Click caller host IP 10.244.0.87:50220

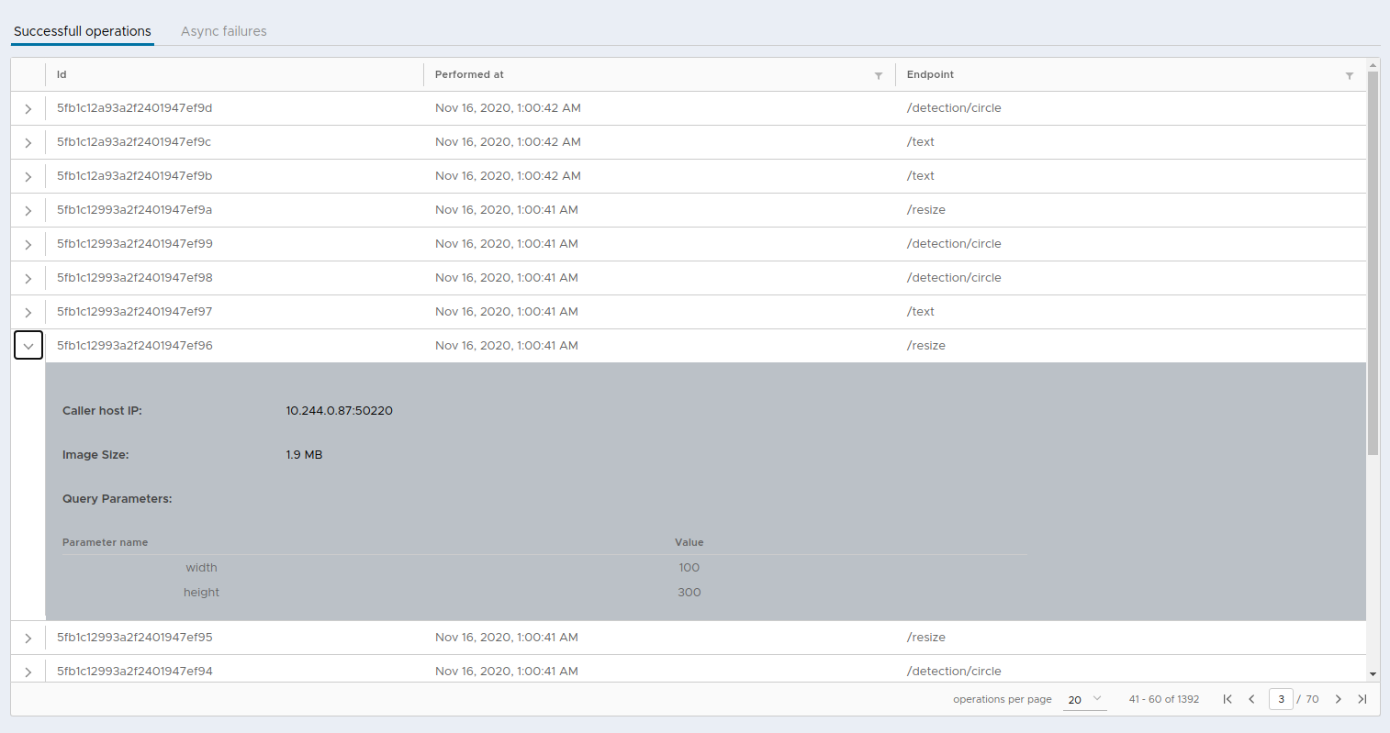339,411
